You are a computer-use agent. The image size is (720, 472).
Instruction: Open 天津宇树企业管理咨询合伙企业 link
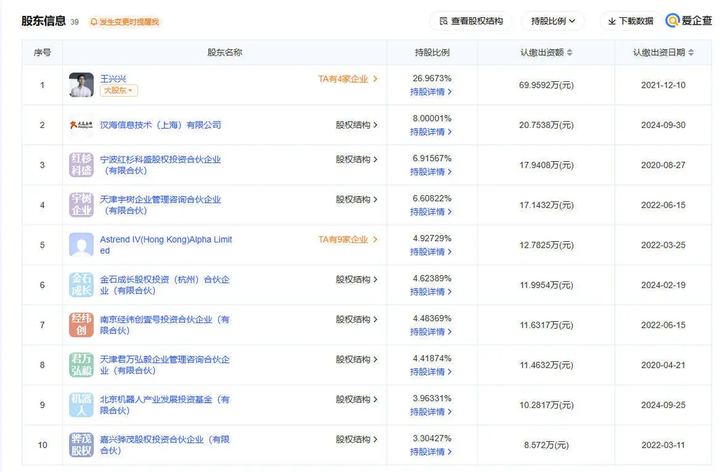(x=160, y=205)
